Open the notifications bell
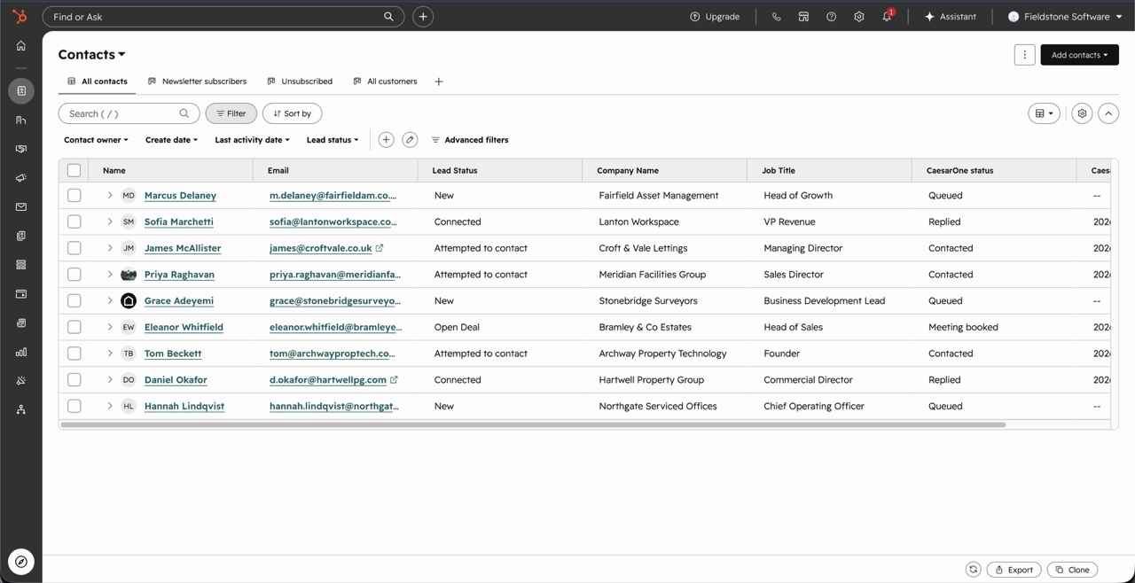 [x=887, y=17]
